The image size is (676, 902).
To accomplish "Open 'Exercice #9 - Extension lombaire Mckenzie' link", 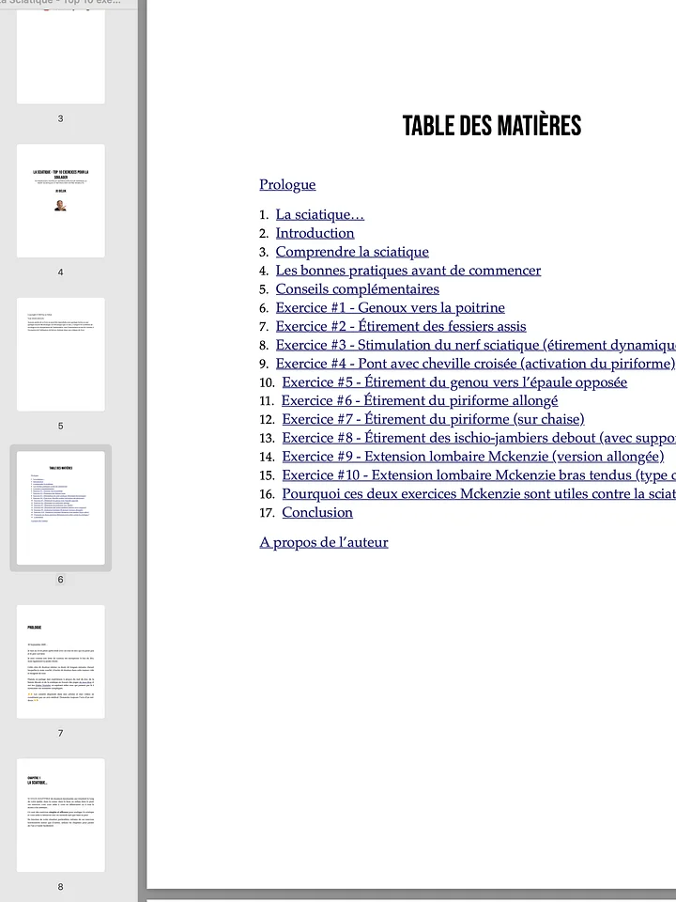I will click(x=473, y=457).
